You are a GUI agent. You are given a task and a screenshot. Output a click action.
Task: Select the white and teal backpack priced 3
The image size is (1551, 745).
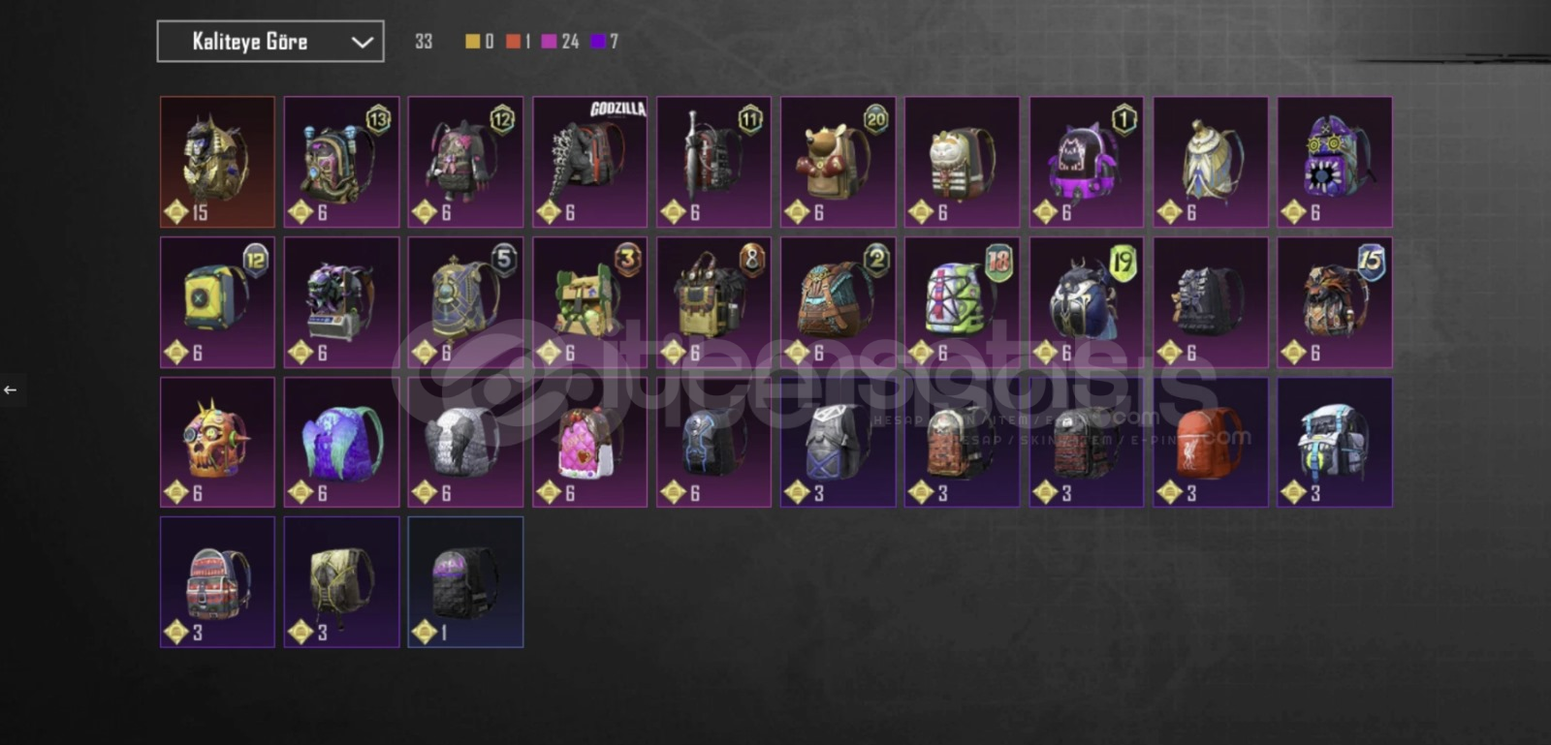[1334, 442]
